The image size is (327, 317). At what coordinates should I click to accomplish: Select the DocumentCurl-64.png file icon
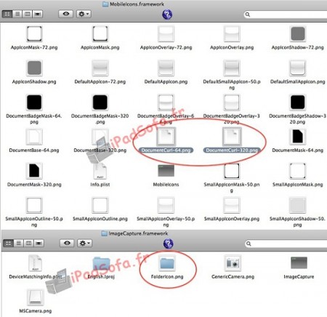[x=166, y=137]
